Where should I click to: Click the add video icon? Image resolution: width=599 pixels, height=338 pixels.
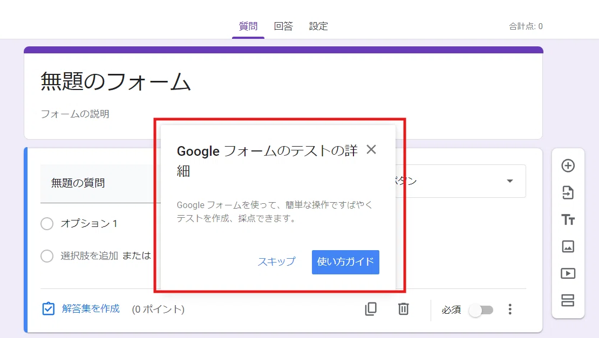tap(568, 273)
